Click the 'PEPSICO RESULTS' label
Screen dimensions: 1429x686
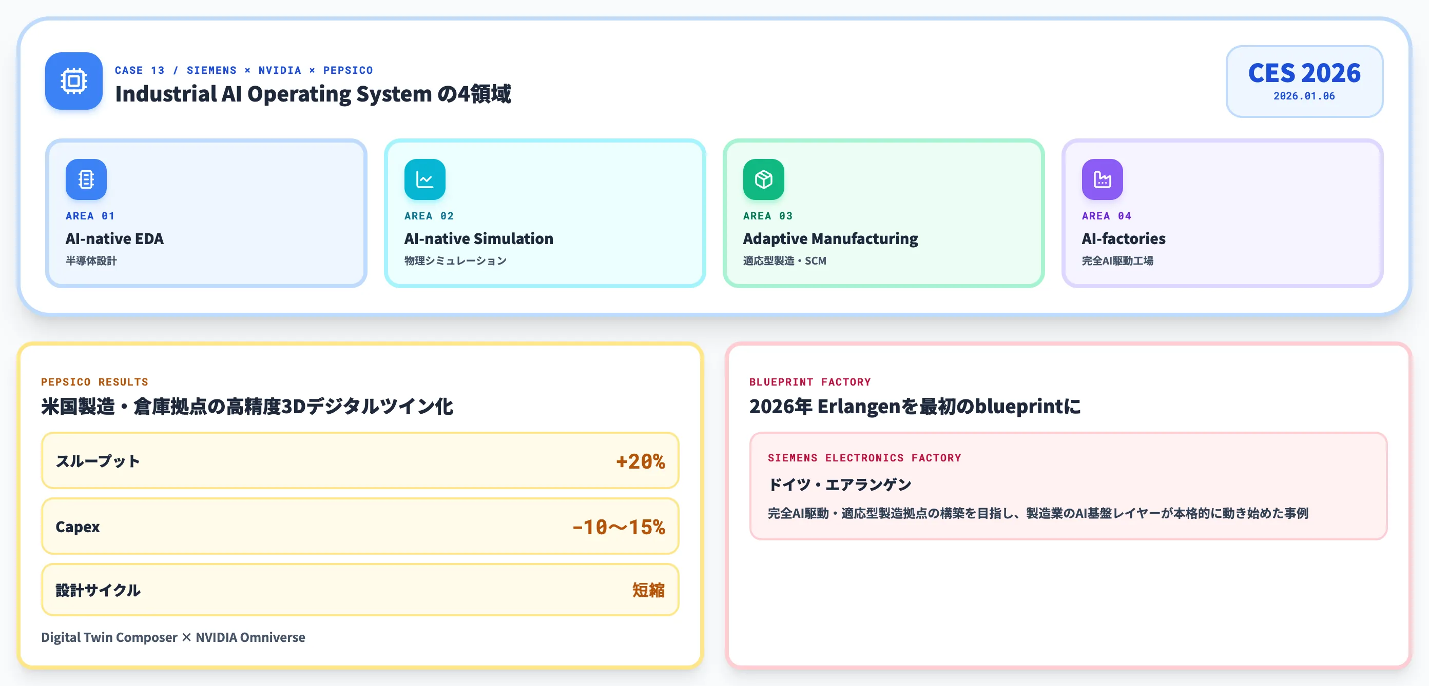tap(95, 382)
